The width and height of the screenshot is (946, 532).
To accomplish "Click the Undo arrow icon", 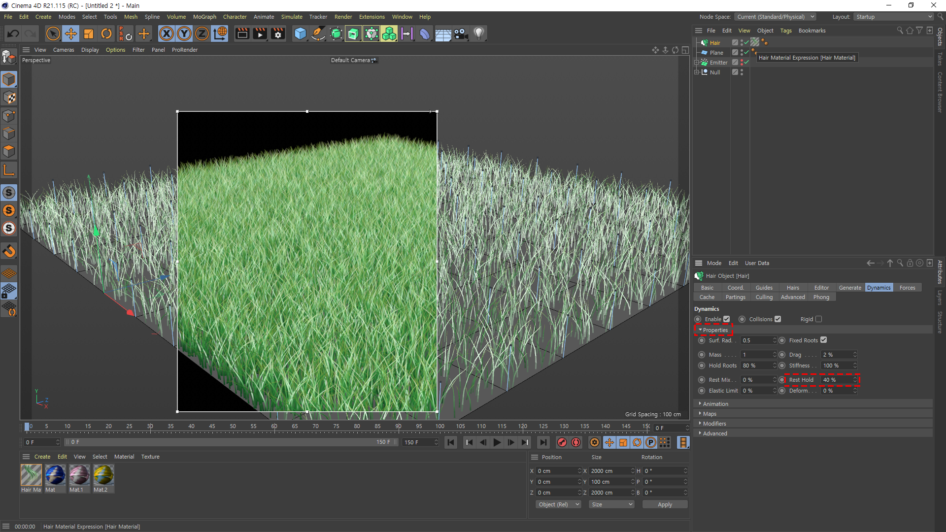I will (x=13, y=34).
